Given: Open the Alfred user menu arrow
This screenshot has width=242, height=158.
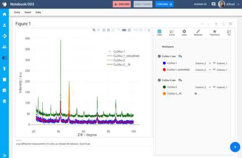Looking at the screenshot, I should 238,4.
